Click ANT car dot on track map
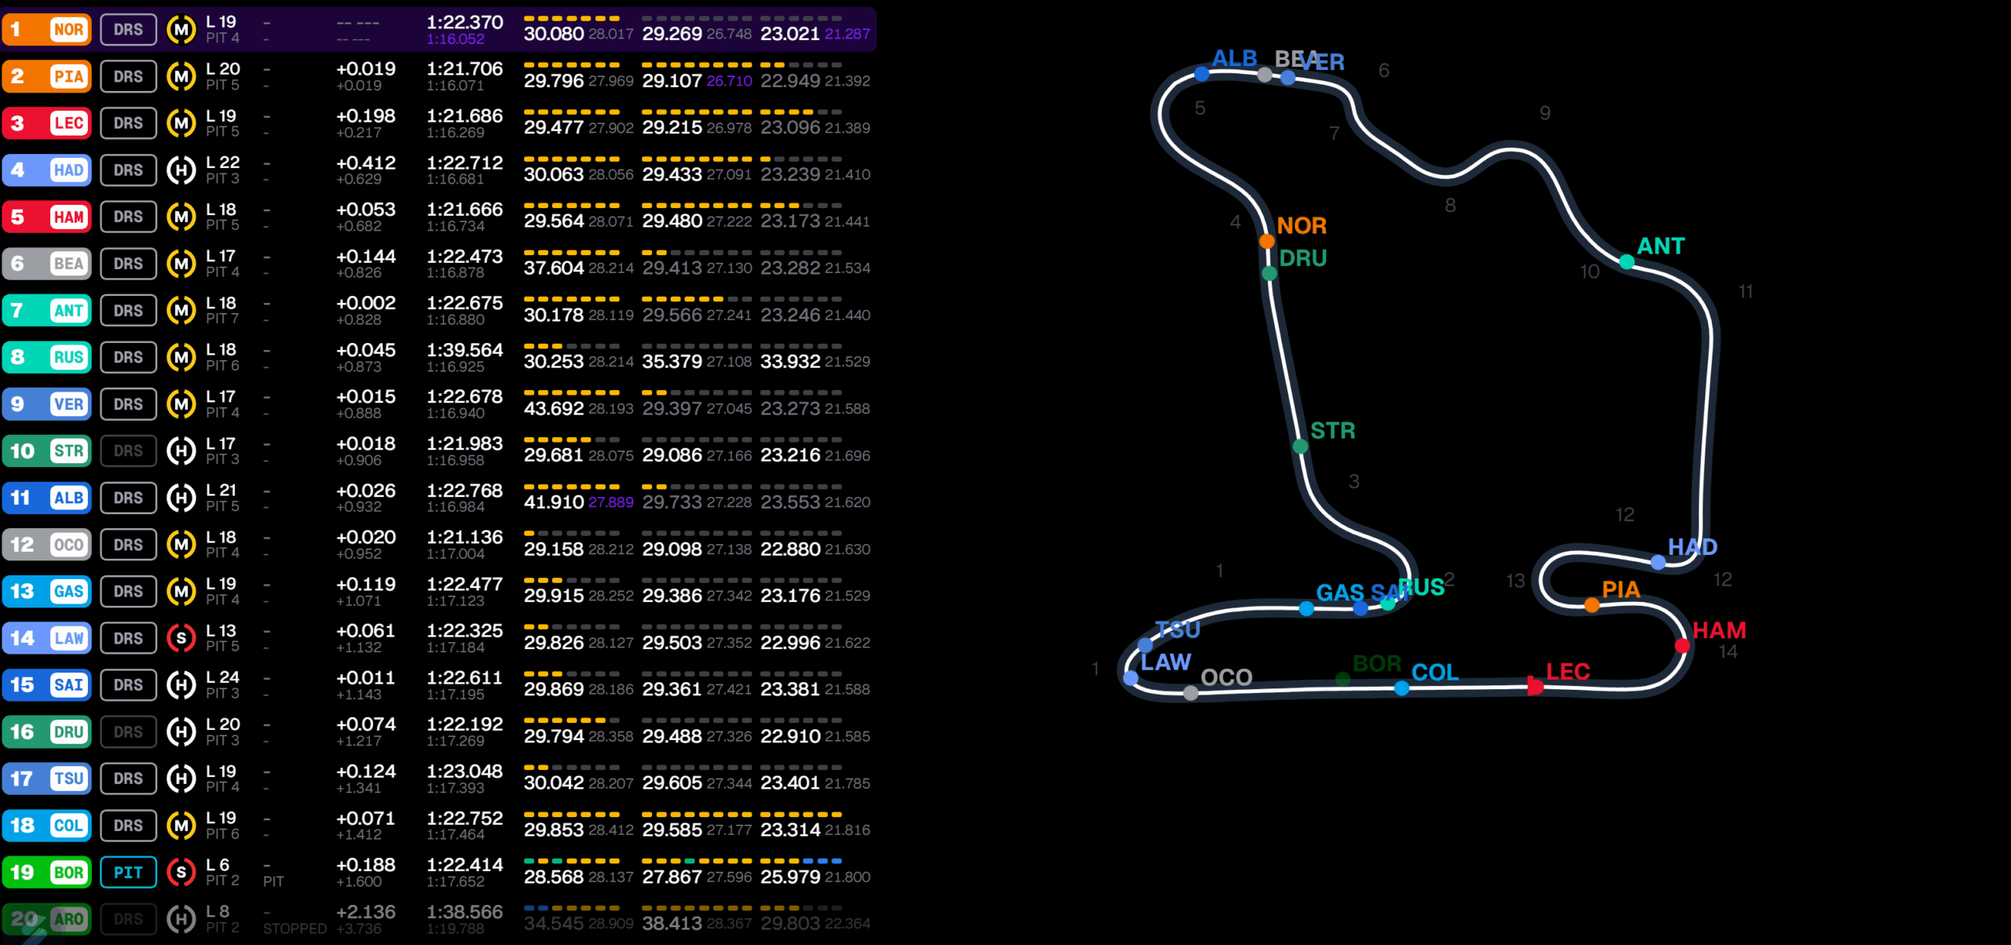Screen dimensions: 2011x945 tap(1627, 262)
